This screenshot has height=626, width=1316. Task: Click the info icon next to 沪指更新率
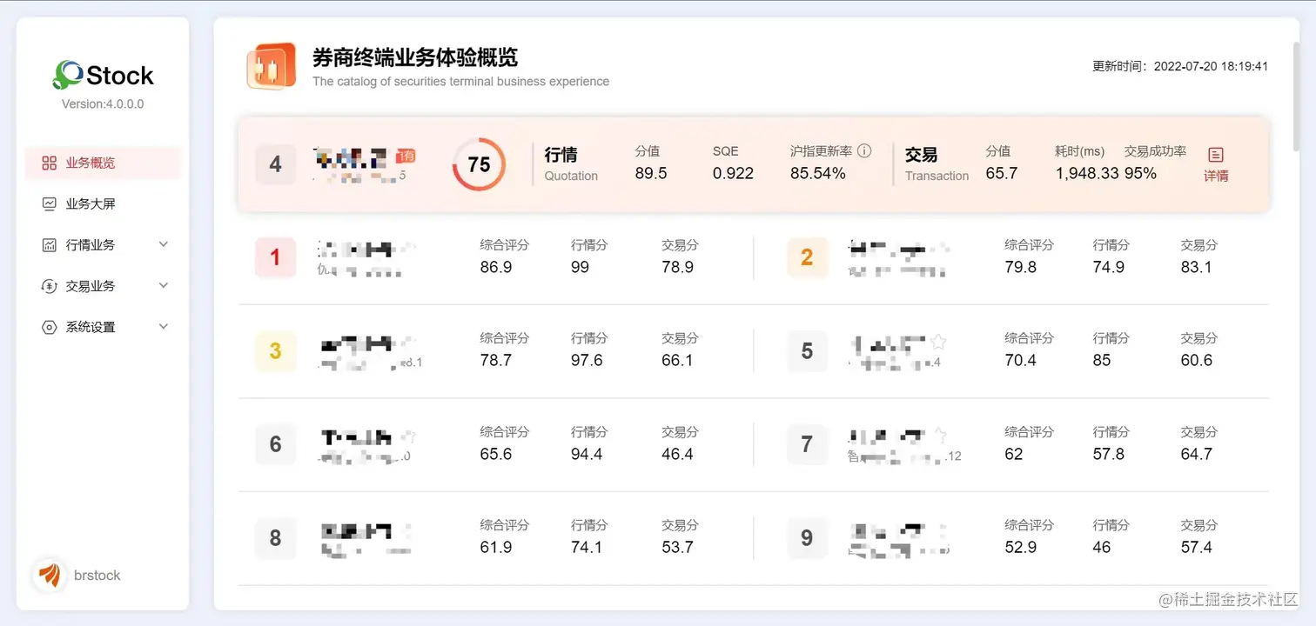click(x=864, y=150)
